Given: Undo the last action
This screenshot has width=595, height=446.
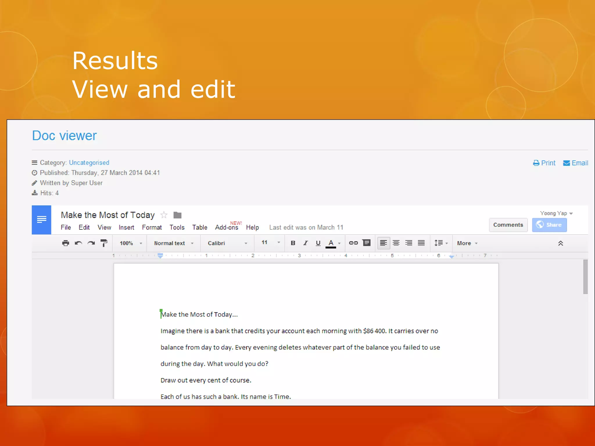Looking at the screenshot, I should 78,243.
